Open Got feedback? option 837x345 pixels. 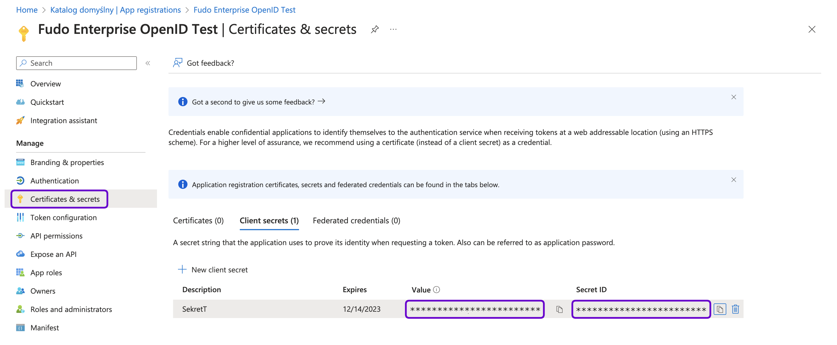pos(204,63)
